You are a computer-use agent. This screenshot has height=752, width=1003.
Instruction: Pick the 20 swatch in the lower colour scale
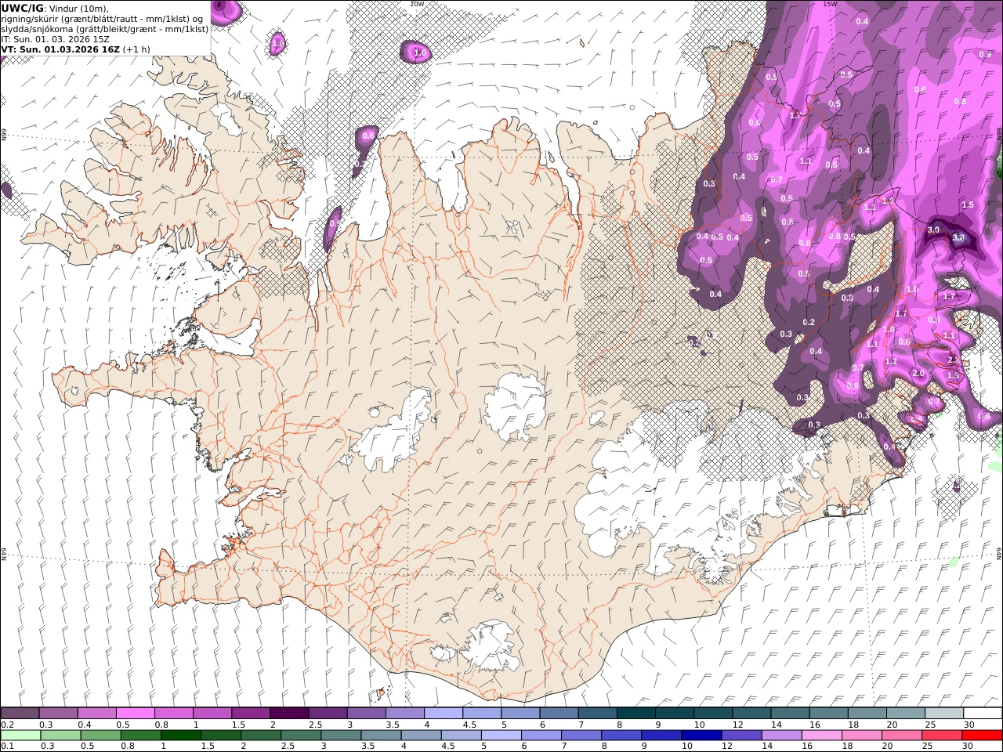click(902, 735)
